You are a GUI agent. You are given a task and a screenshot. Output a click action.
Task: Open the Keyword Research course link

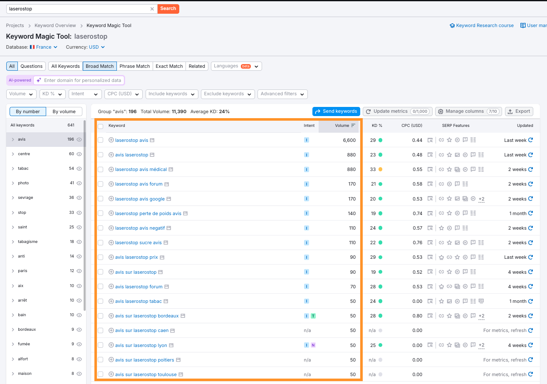coord(482,25)
